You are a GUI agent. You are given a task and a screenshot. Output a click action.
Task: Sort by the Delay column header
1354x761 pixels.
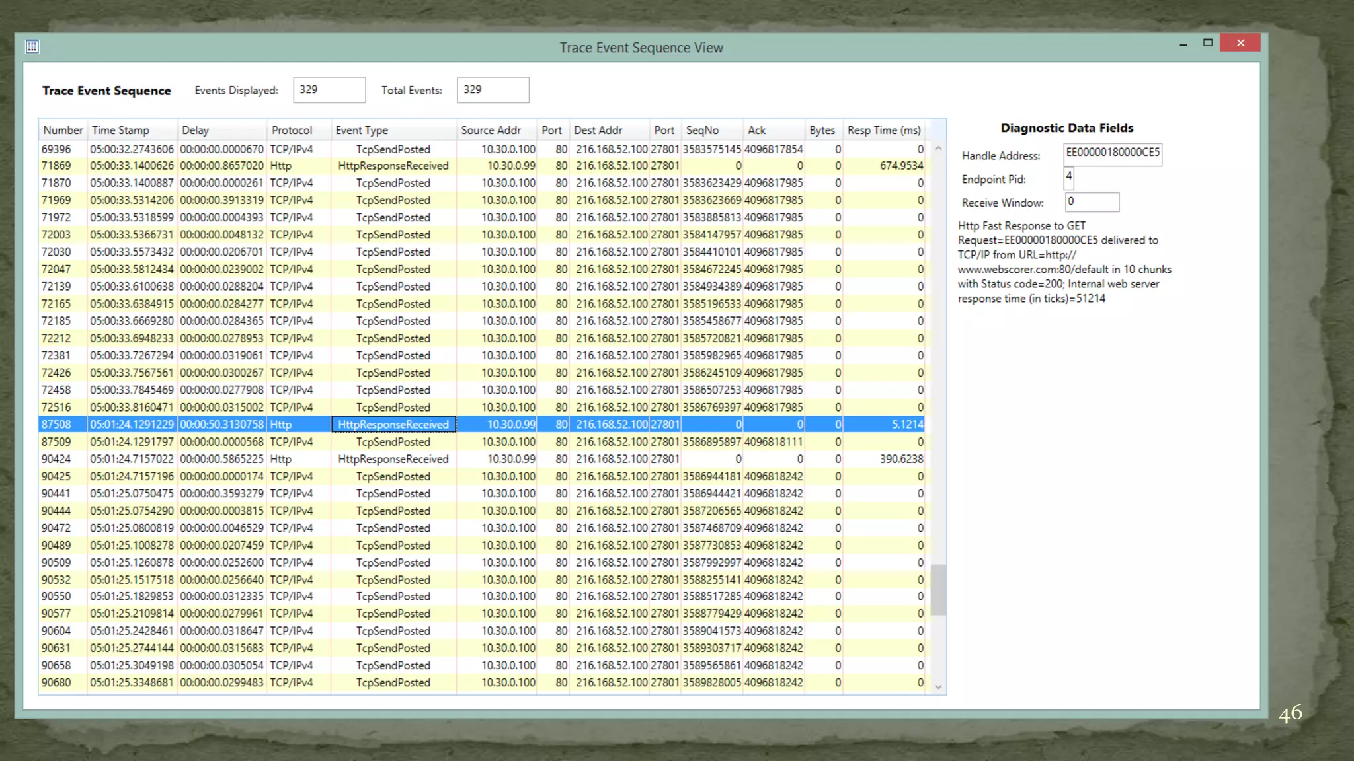196,130
